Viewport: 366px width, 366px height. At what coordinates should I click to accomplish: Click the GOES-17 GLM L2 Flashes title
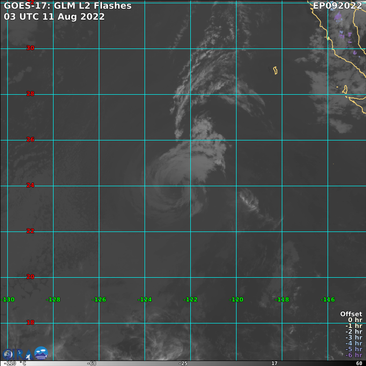pyautogui.click(x=68, y=6)
